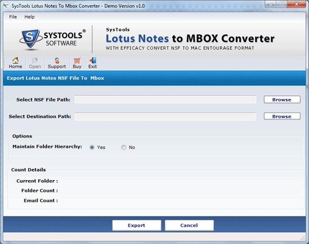Click the app icon in title bar

click(6, 6)
